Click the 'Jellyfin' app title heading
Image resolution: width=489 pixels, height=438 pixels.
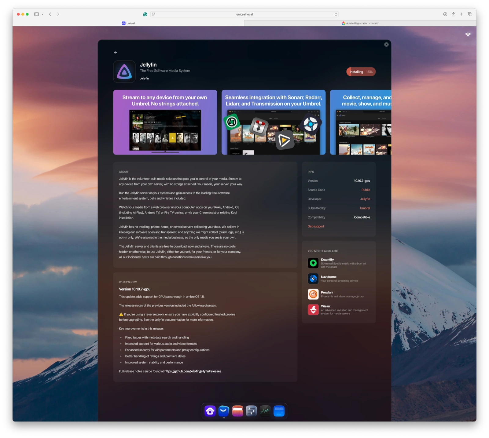(148, 65)
